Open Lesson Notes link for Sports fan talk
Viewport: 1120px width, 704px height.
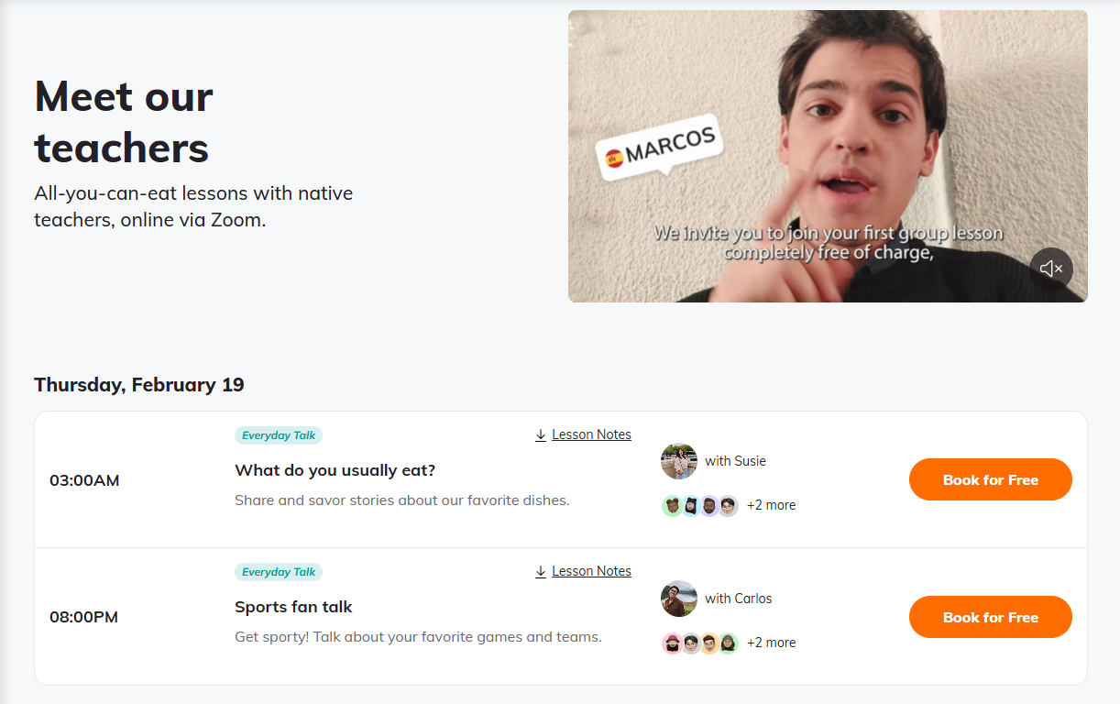(x=591, y=571)
